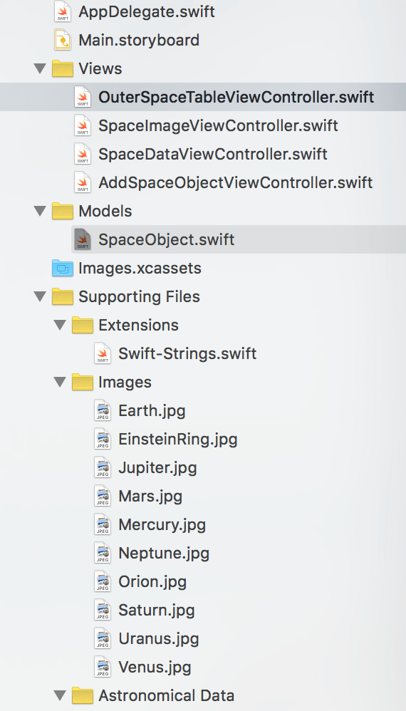Select the SpaceImageViewController.swift label

pos(218,126)
